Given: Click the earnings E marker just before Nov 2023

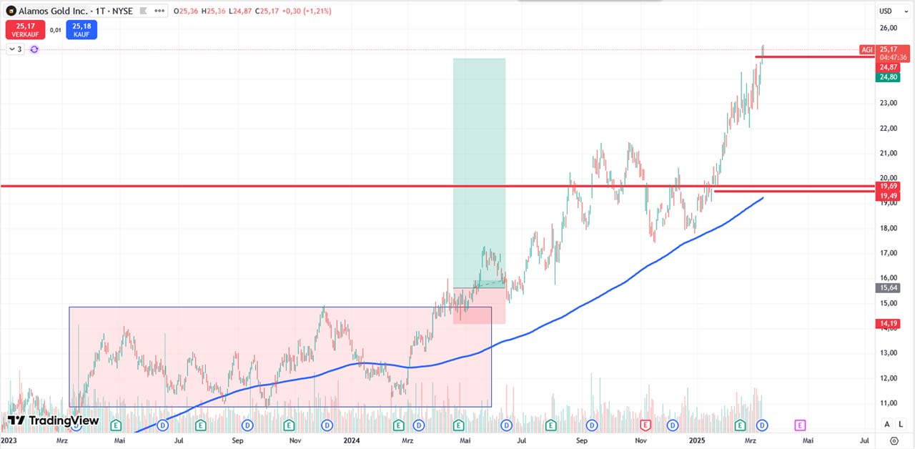Looking at the screenshot, I should tap(289, 425).
